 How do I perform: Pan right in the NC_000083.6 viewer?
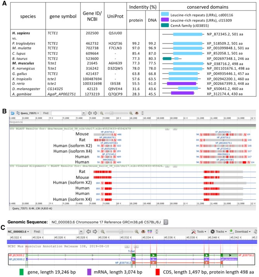pos(95,231)
